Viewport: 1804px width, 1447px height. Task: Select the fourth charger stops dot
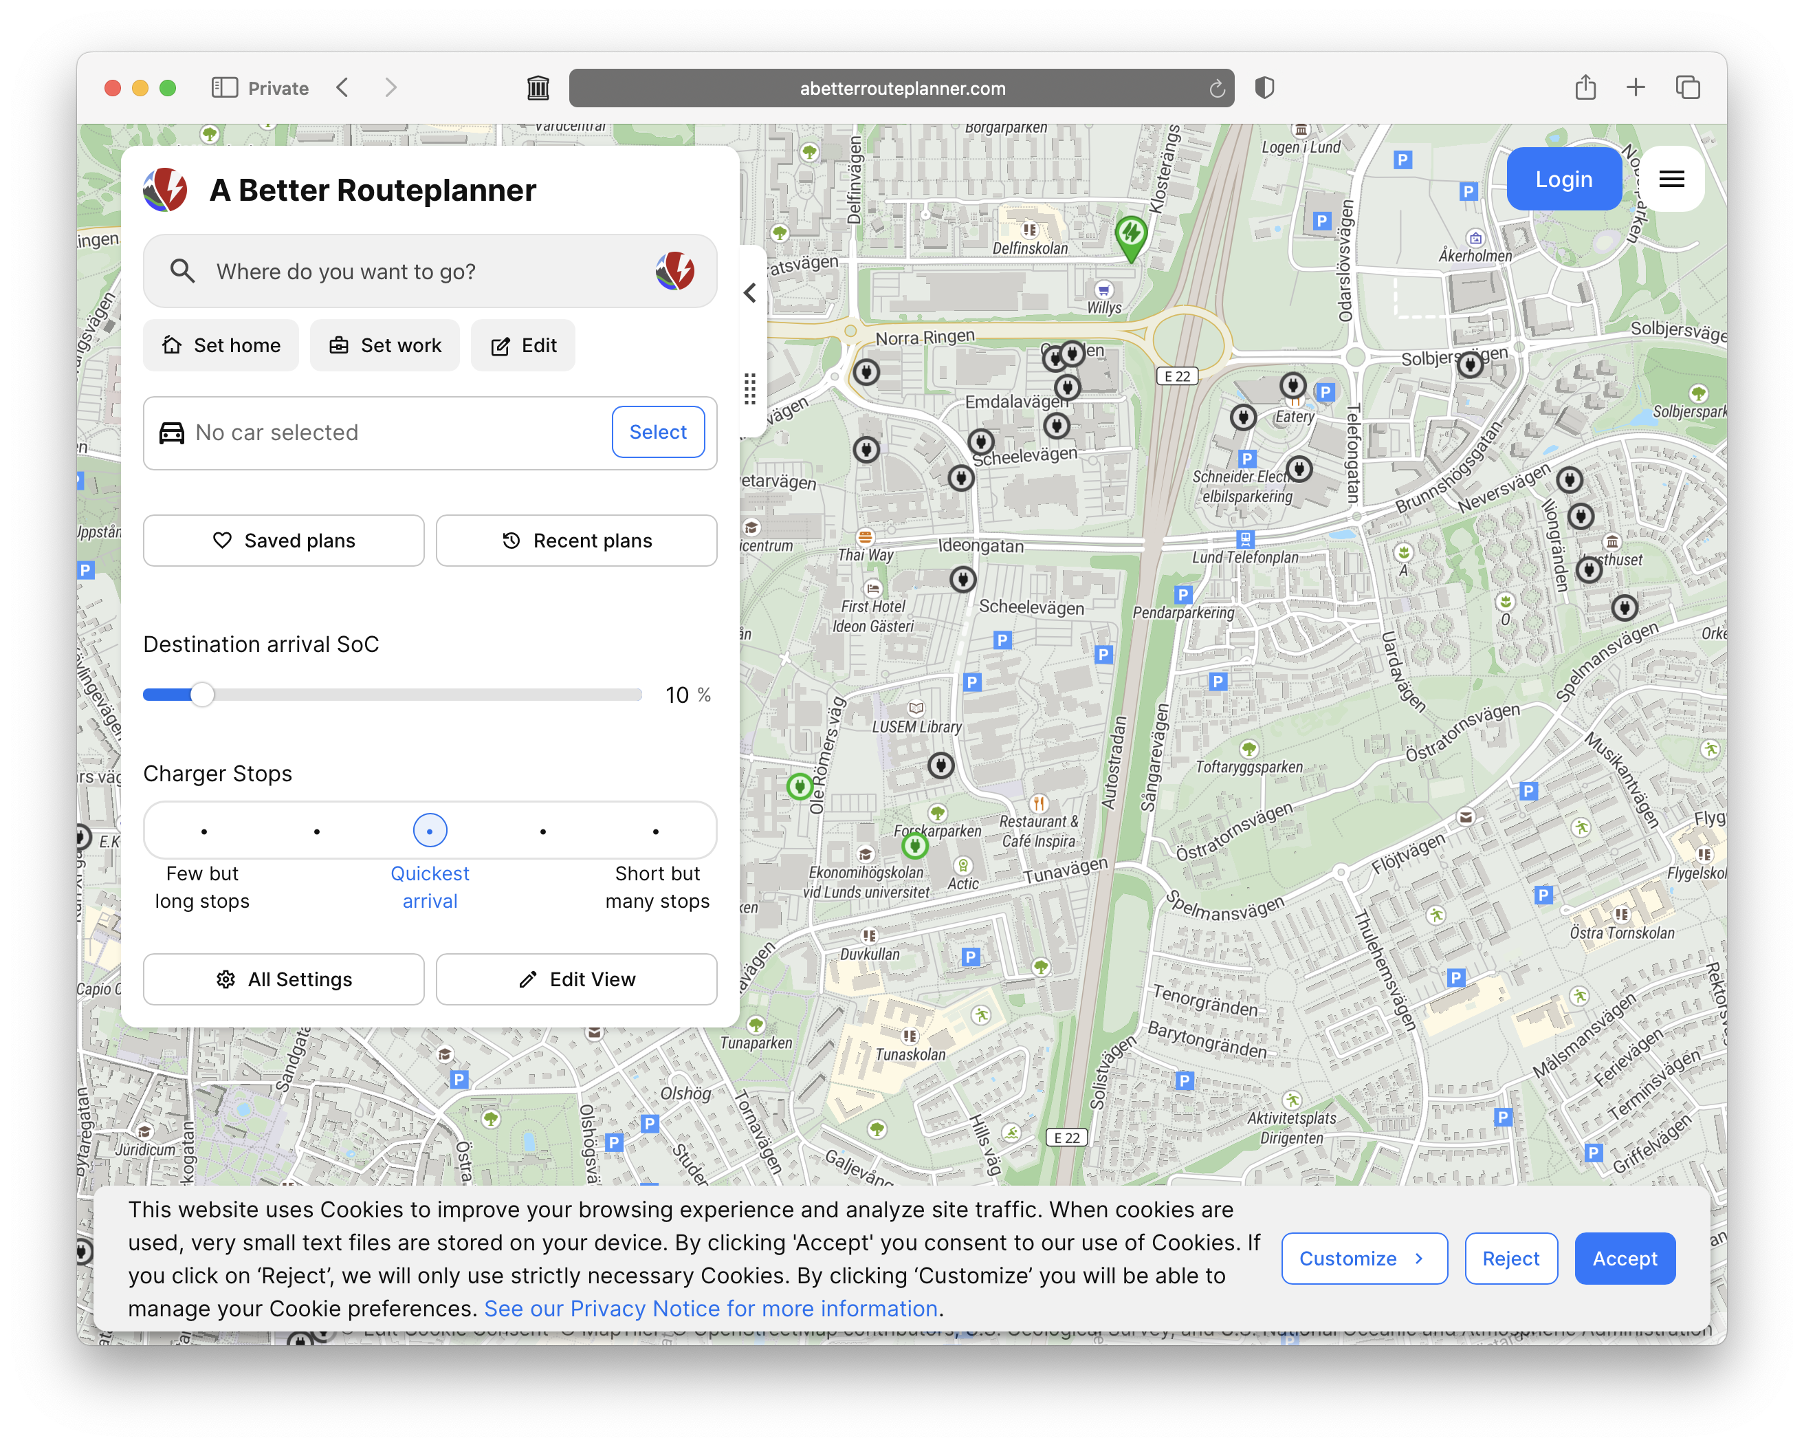[x=543, y=831]
